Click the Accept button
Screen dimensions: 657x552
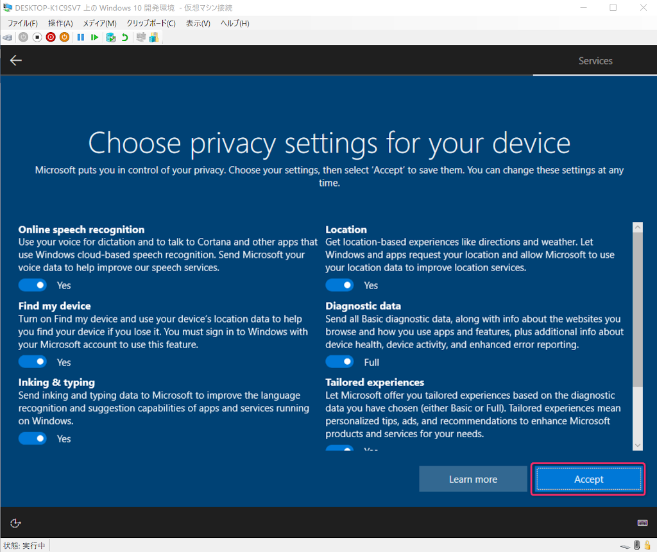point(588,479)
